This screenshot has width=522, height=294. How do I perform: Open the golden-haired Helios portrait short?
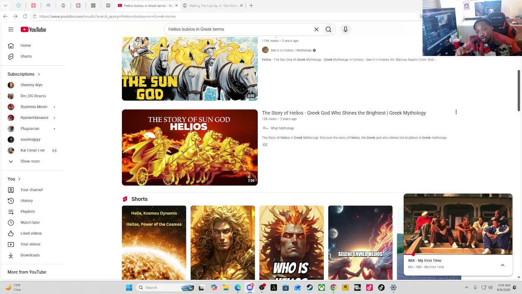pos(223,243)
